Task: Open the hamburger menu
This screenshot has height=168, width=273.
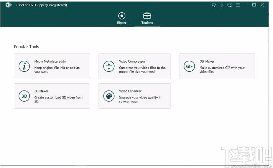Action: point(238,5)
